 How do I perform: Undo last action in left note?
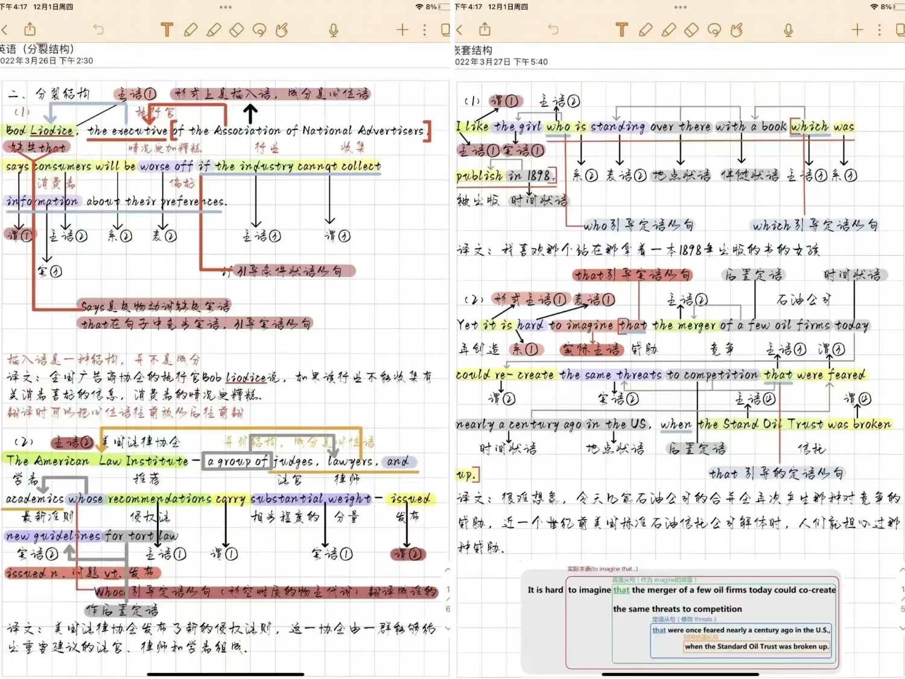tap(98, 29)
